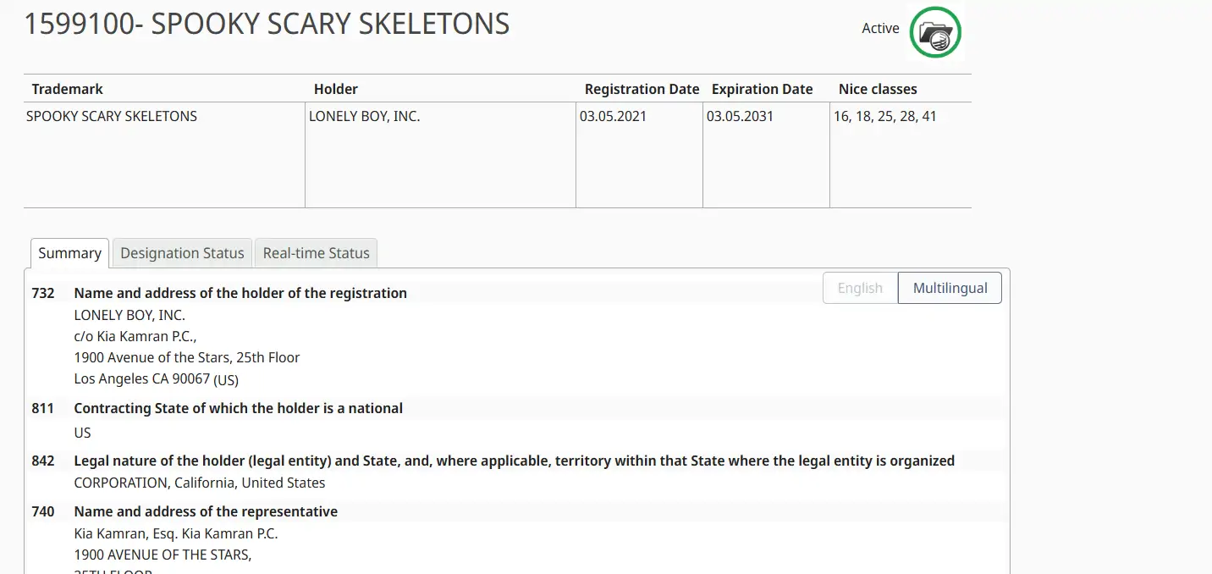Click the Nice classes column header
Image resolution: width=1212 pixels, height=574 pixels.
pyautogui.click(x=878, y=89)
